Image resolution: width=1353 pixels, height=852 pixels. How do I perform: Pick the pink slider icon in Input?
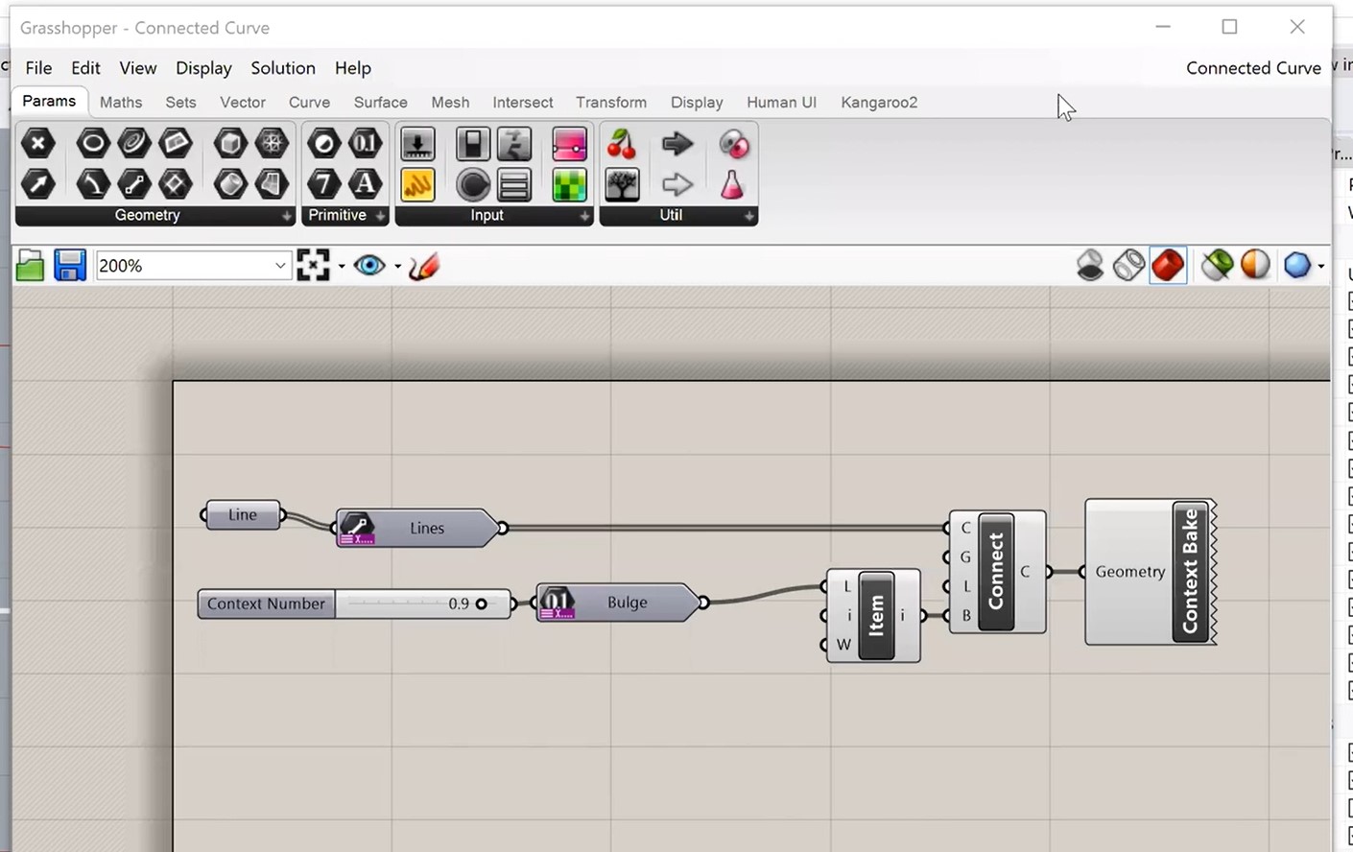(569, 144)
